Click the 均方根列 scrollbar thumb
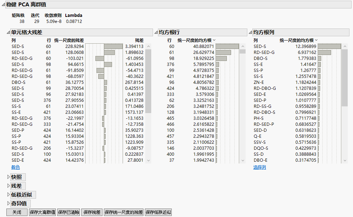The width and height of the screenshot is (353, 217). click(x=345, y=77)
